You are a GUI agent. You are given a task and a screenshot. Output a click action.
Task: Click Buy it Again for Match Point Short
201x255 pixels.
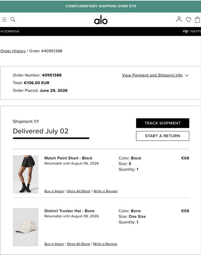[x=54, y=191]
